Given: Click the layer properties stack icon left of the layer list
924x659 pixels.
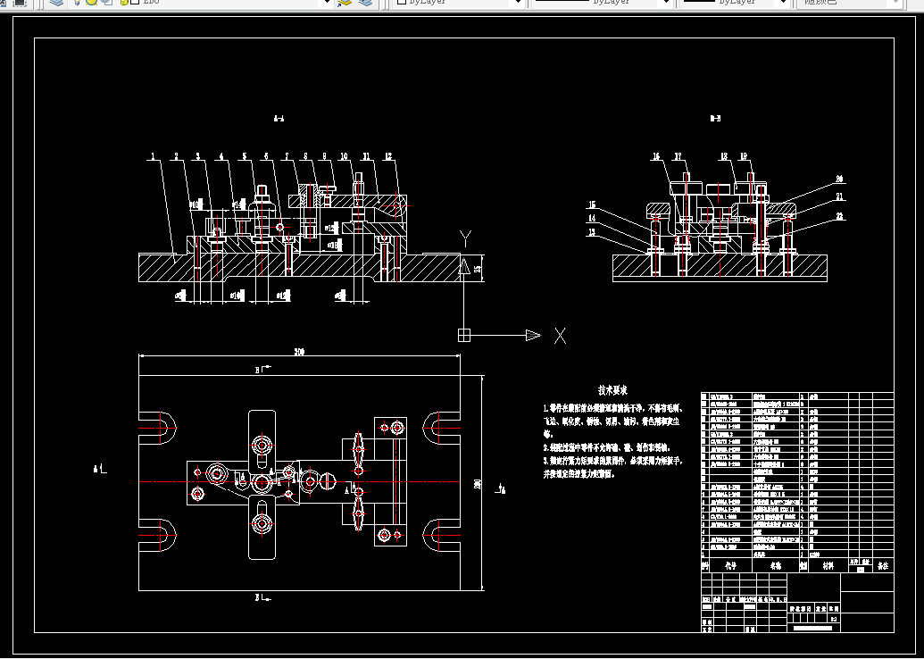Looking at the screenshot, I should (56, 3).
